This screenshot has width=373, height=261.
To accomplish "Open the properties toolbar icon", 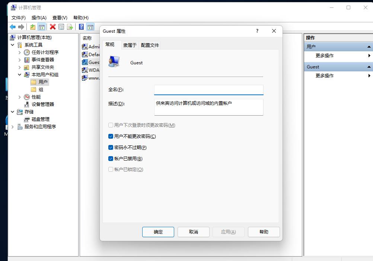I will [x=61, y=26].
